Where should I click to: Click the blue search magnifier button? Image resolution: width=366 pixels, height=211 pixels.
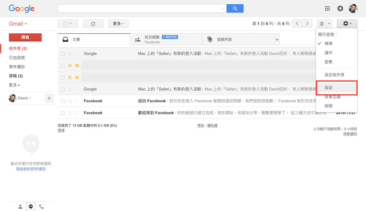click(235, 8)
